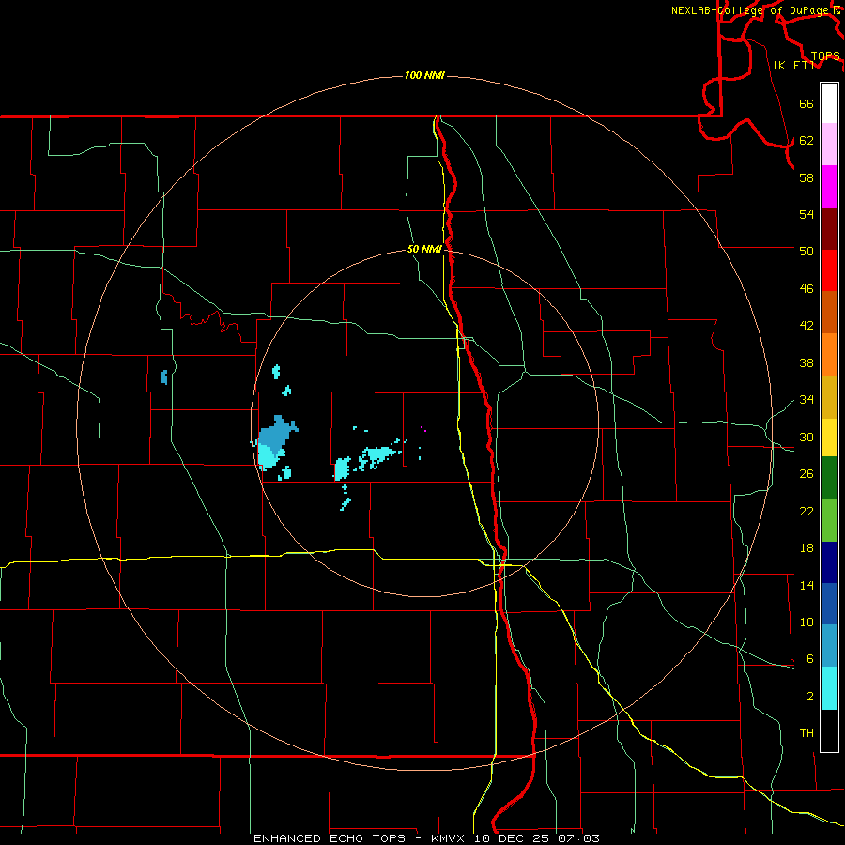
Task: Click the light green legend swatch
Action: (x=829, y=520)
